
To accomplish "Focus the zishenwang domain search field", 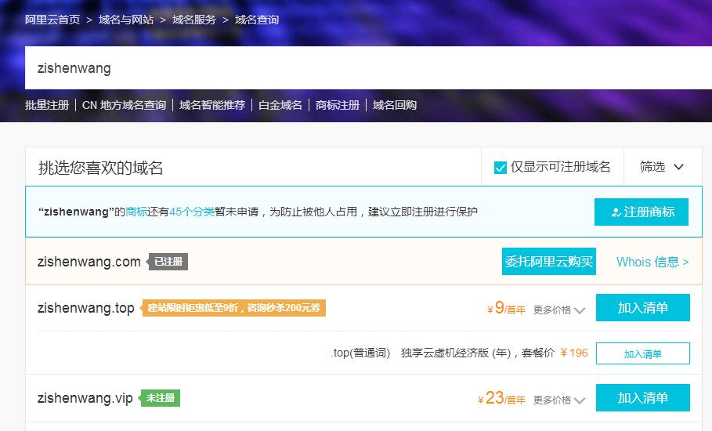I will coord(368,67).
